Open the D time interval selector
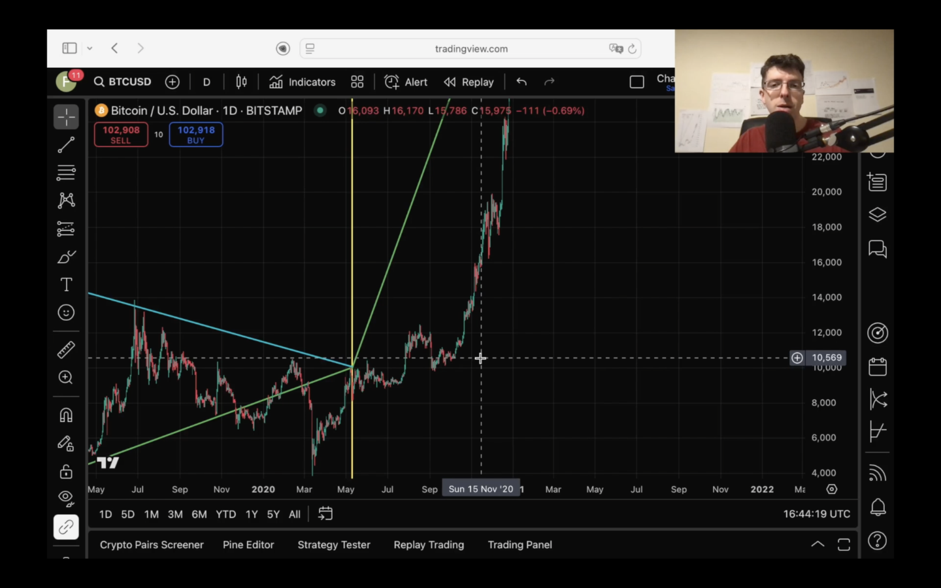Viewport: 941px width, 588px height. click(x=206, y=82)
